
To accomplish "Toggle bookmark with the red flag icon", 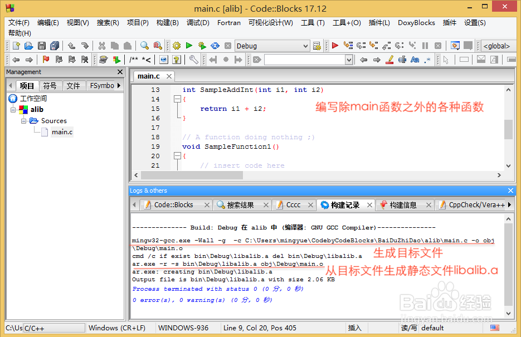I will (x=46, y=60).
